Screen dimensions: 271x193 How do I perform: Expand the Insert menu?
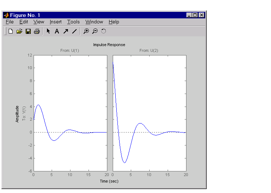tap(56, 22)
